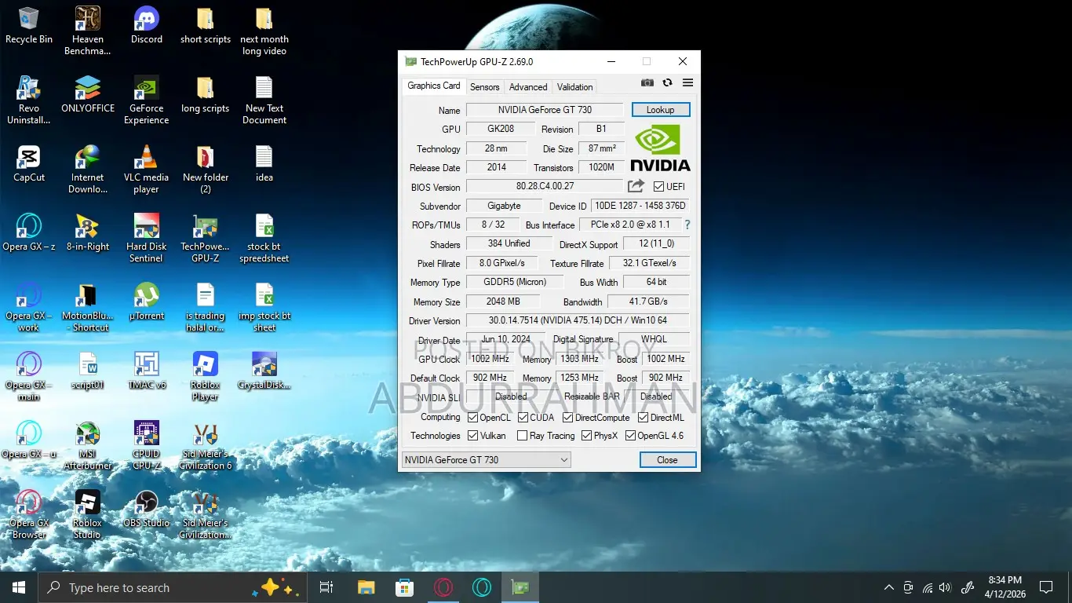
Task: Click the BIOS Version value 80.28.C4.00.27
Action: point(545,186)
